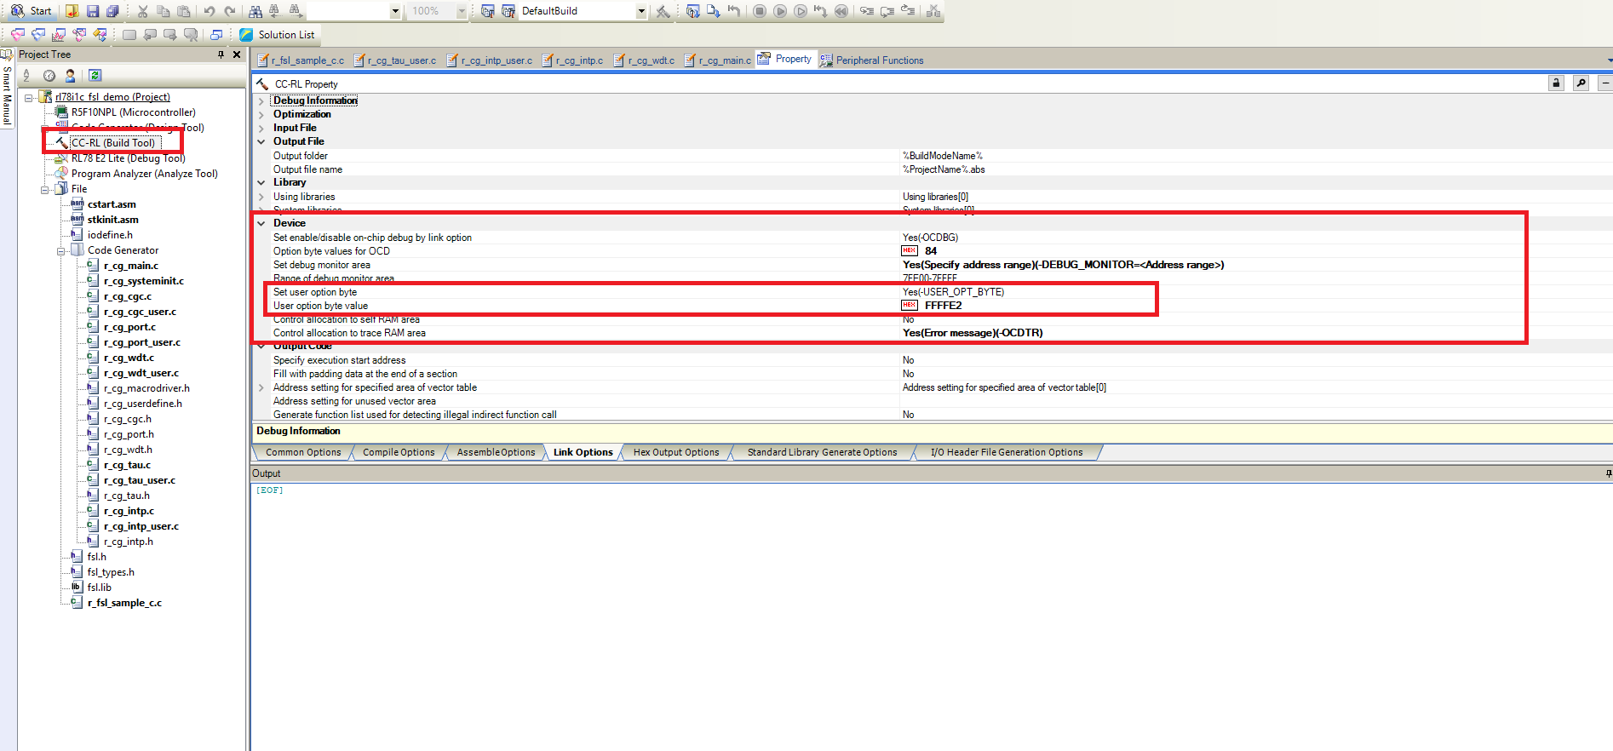
Task: Click the Build hammer icon in toolbar
Action: [x=663, y=11]
